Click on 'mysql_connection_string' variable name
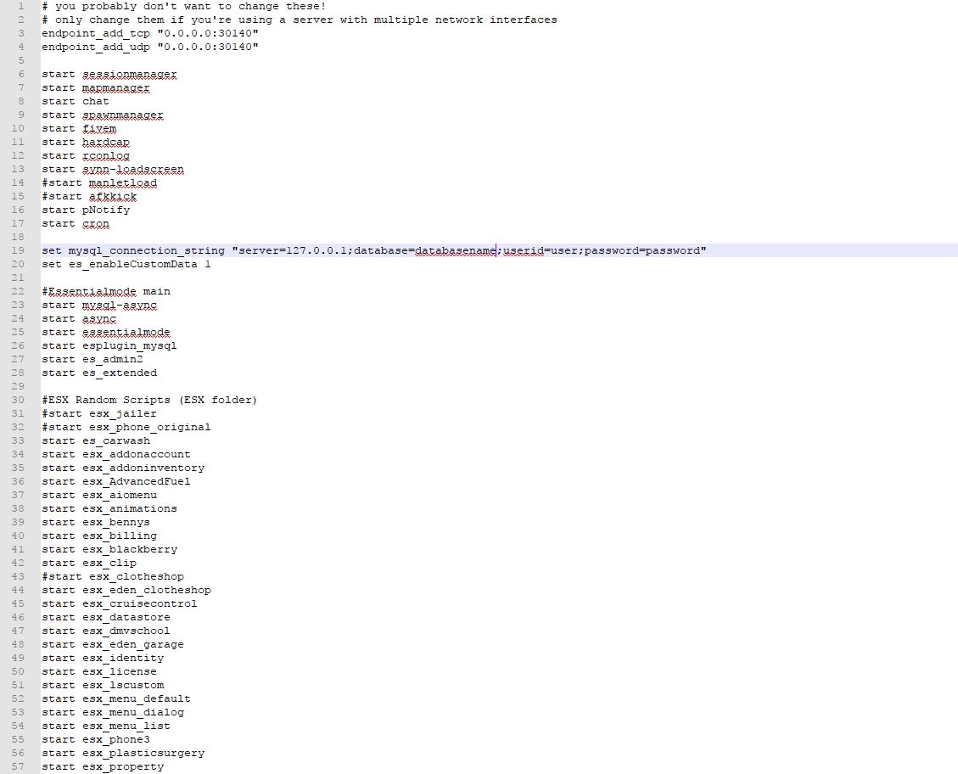The height and width of the screenshot is (774, 958). (147, 250)
